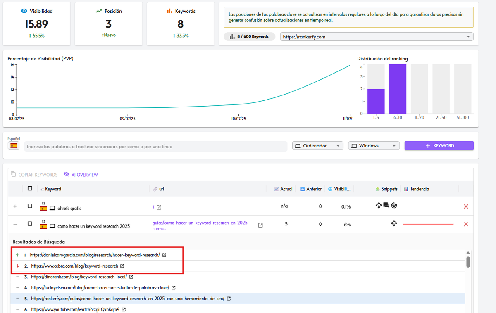Open AI OVERVIEW

tap(81, 175)
